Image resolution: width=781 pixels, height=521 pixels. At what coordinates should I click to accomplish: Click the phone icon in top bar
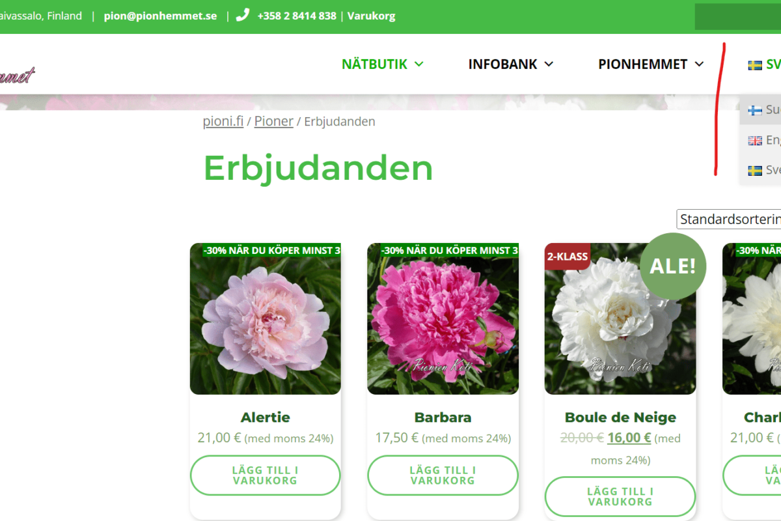click(242, 15)
